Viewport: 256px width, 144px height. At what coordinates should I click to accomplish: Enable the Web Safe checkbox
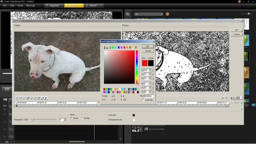click(x=143, y=100)
